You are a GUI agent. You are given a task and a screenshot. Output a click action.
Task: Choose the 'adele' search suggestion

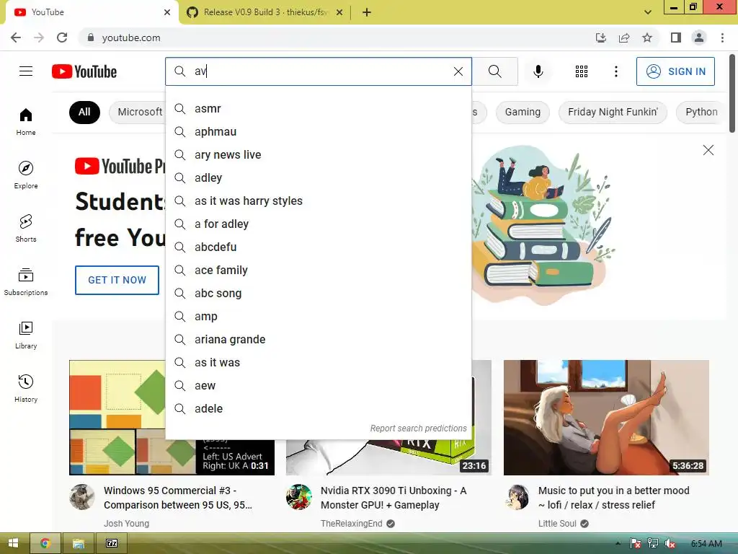pyautogui.click(x=319, y=409)
